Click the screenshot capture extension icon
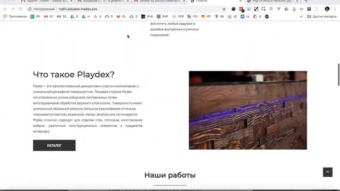340x191 pixels. pyautogui.click(x=263, y=9)
